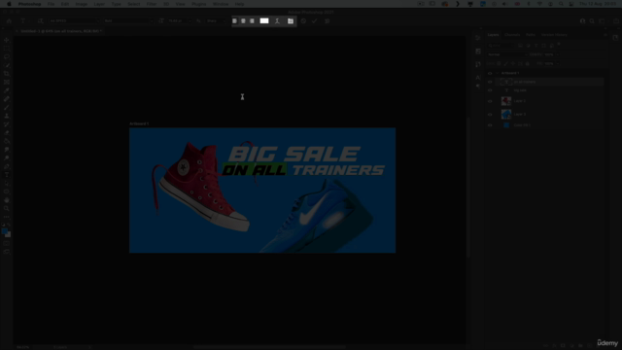Select the Color Fill 1 layer name

[522, 125]
